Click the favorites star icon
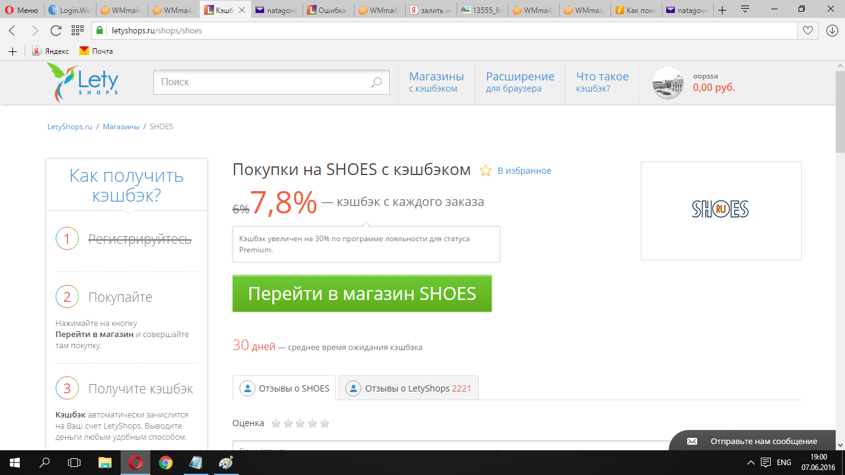This screenshot has width=845, height=475. [x=486, y=170]
